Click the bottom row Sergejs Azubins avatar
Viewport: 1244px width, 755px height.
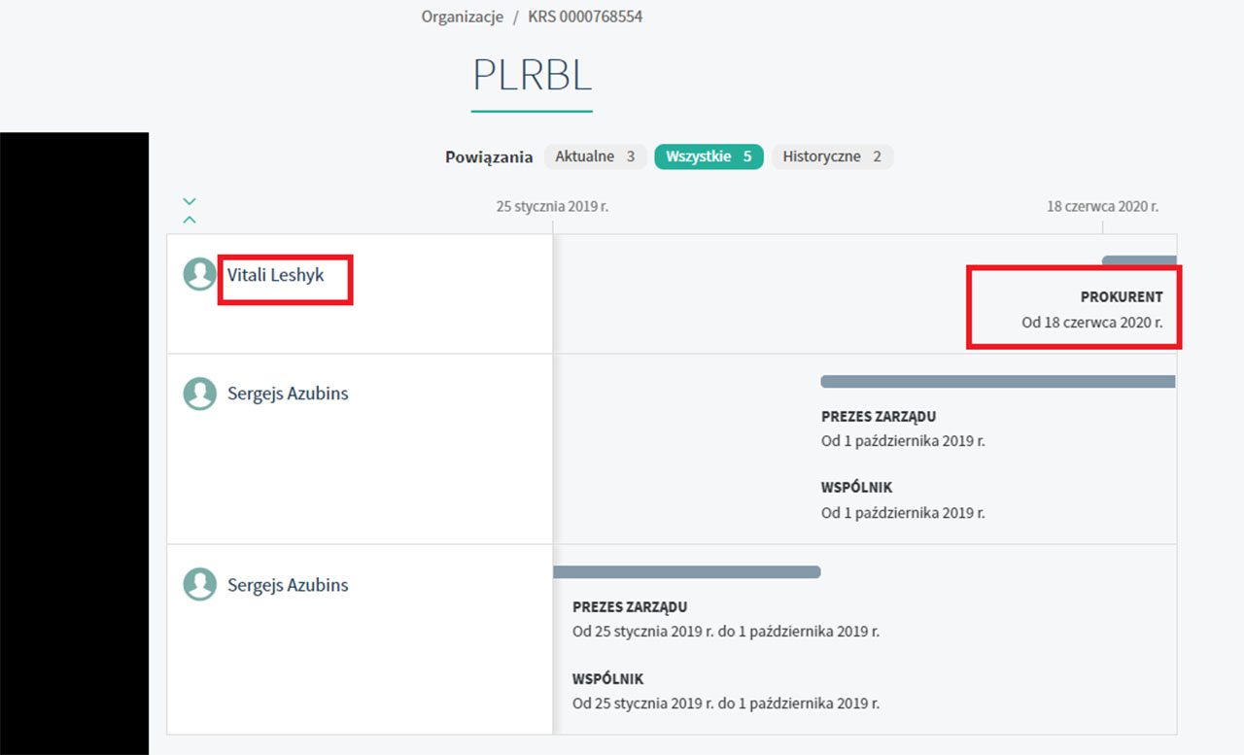coord(199,584)
